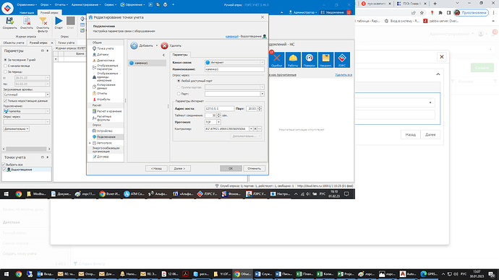Start polling with the blue Старт play icon

tap(59, 21)
